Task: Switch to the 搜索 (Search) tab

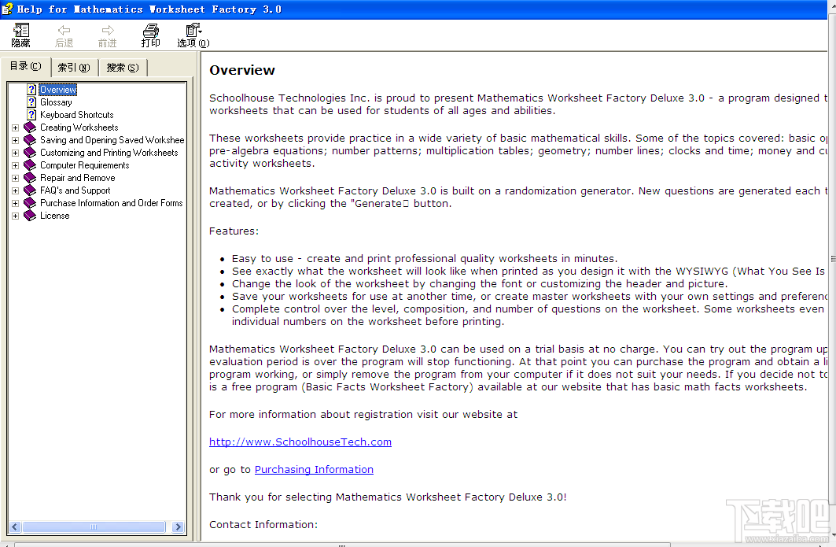Action: pos(121,67)
